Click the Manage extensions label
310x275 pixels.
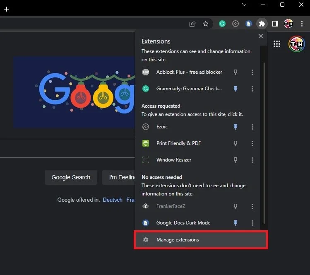(178, 240)
